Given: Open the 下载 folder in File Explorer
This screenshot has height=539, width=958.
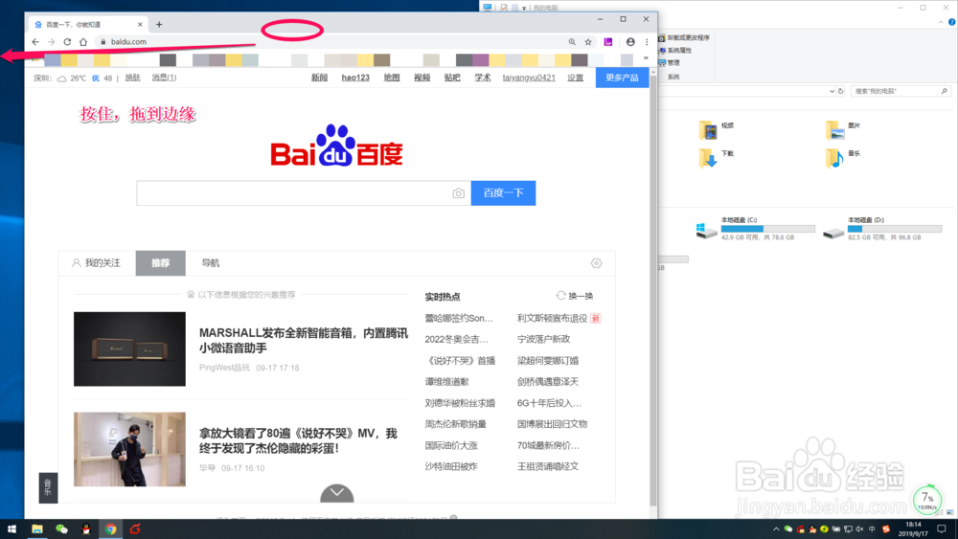Looking at the screenshot, I should click(716, 158).
